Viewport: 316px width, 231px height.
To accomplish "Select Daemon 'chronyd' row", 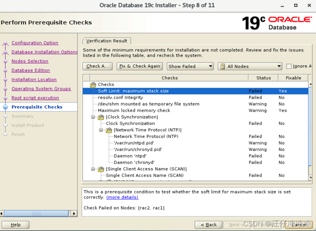I will (195, 162).
